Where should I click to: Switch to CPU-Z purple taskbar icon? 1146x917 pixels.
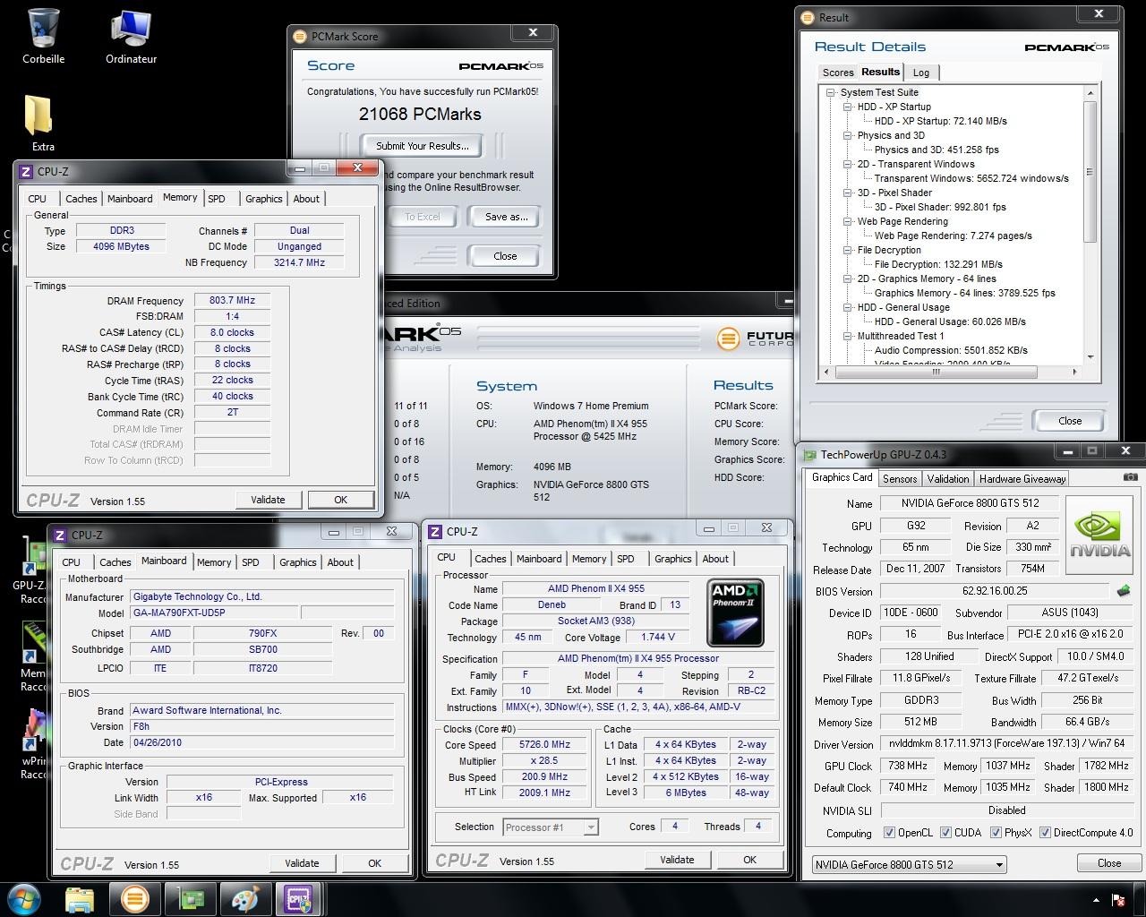[298, 899]
